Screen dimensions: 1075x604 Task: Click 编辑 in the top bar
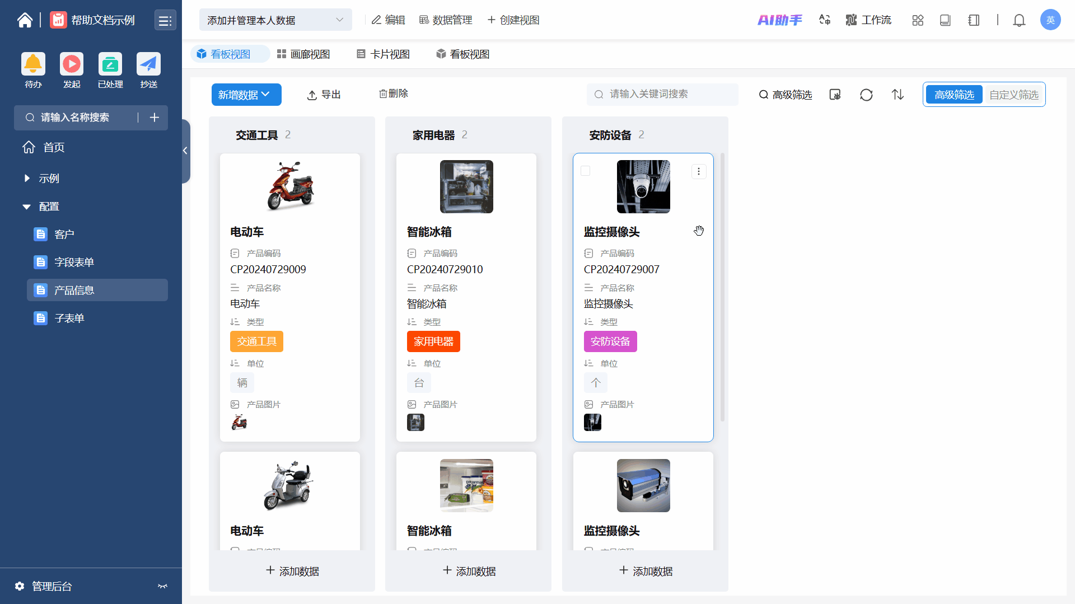point(389,20)
